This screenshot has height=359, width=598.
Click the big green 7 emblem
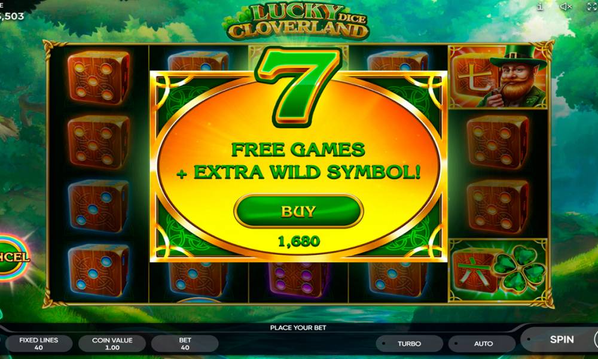coord(298,86)
